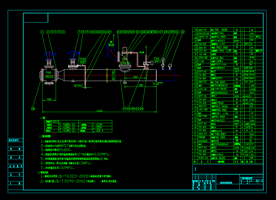Click the flange symbol at pipe end DN200
Viewport: 276px width, 200px height.
click(x=42, y=75)
